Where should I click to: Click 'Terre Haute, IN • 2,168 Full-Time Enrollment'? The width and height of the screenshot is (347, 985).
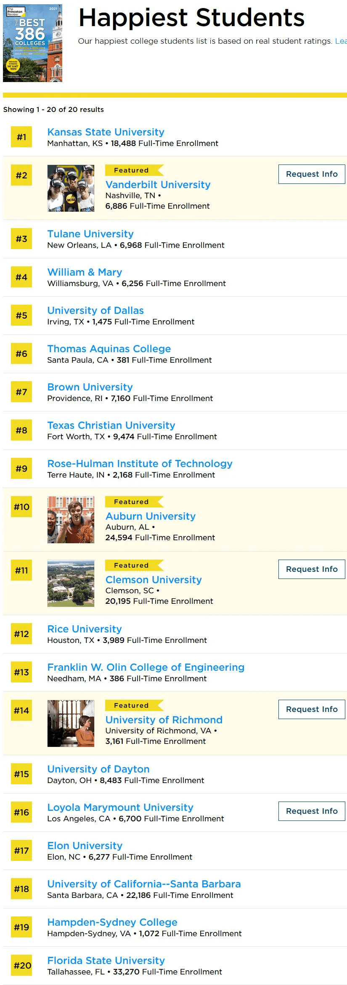[131, 475]
